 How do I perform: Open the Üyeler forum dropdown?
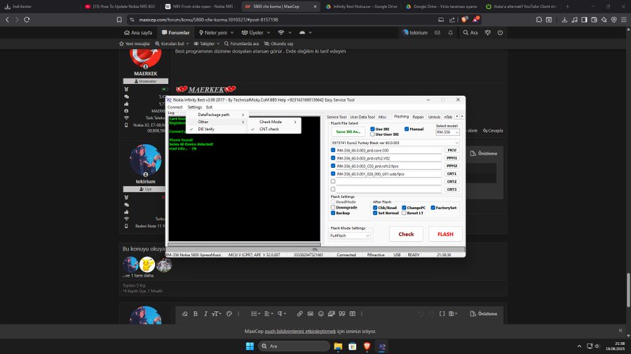256,32
